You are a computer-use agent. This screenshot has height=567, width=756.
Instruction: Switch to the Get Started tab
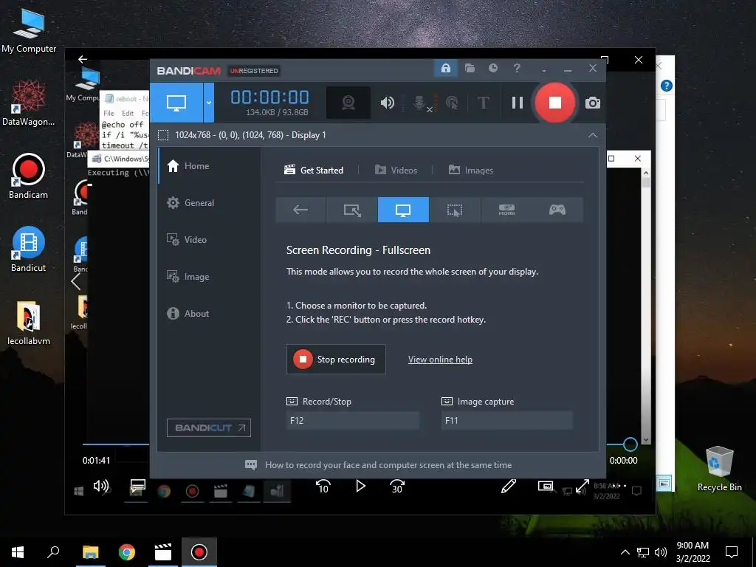(x=314, y=171)
